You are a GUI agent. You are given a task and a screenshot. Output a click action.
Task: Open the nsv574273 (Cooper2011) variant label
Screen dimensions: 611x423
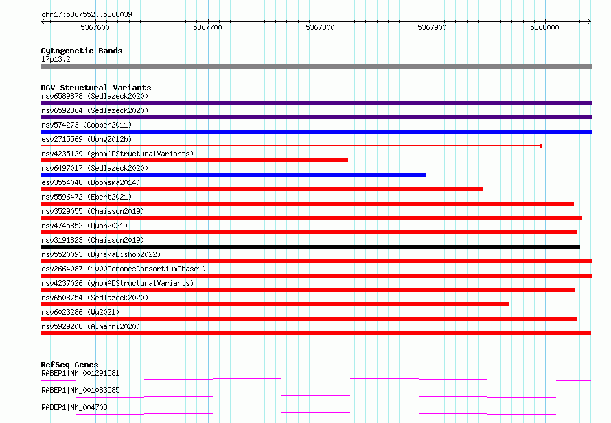87,125
